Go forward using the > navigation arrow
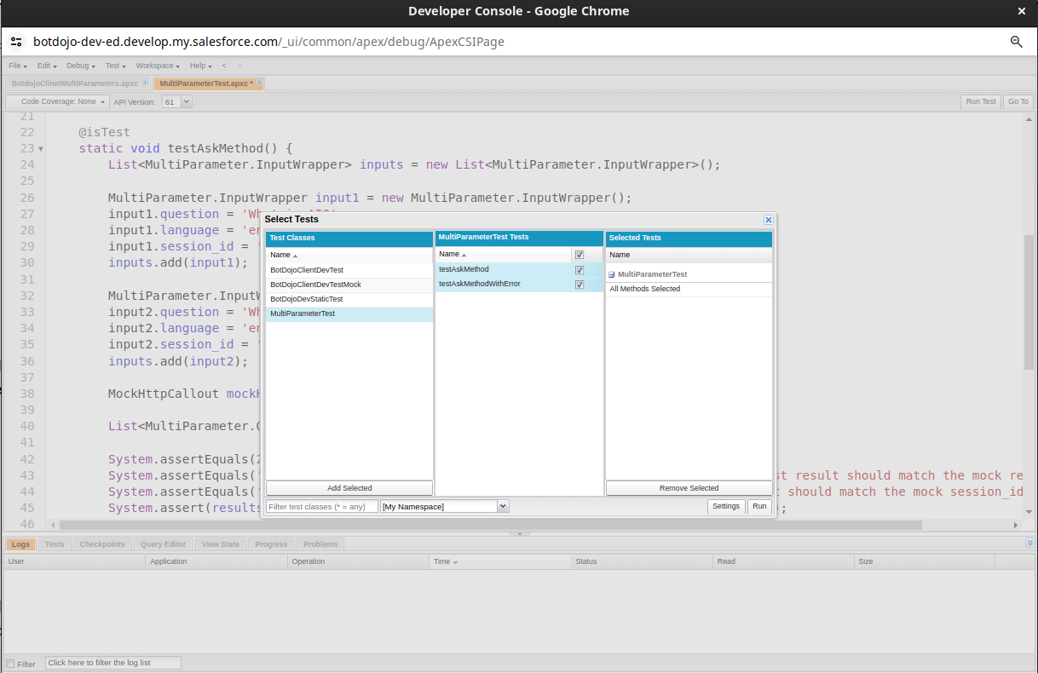Viewport: 1038px width, 673px height. pyautogui.click(x=239, y=66)
